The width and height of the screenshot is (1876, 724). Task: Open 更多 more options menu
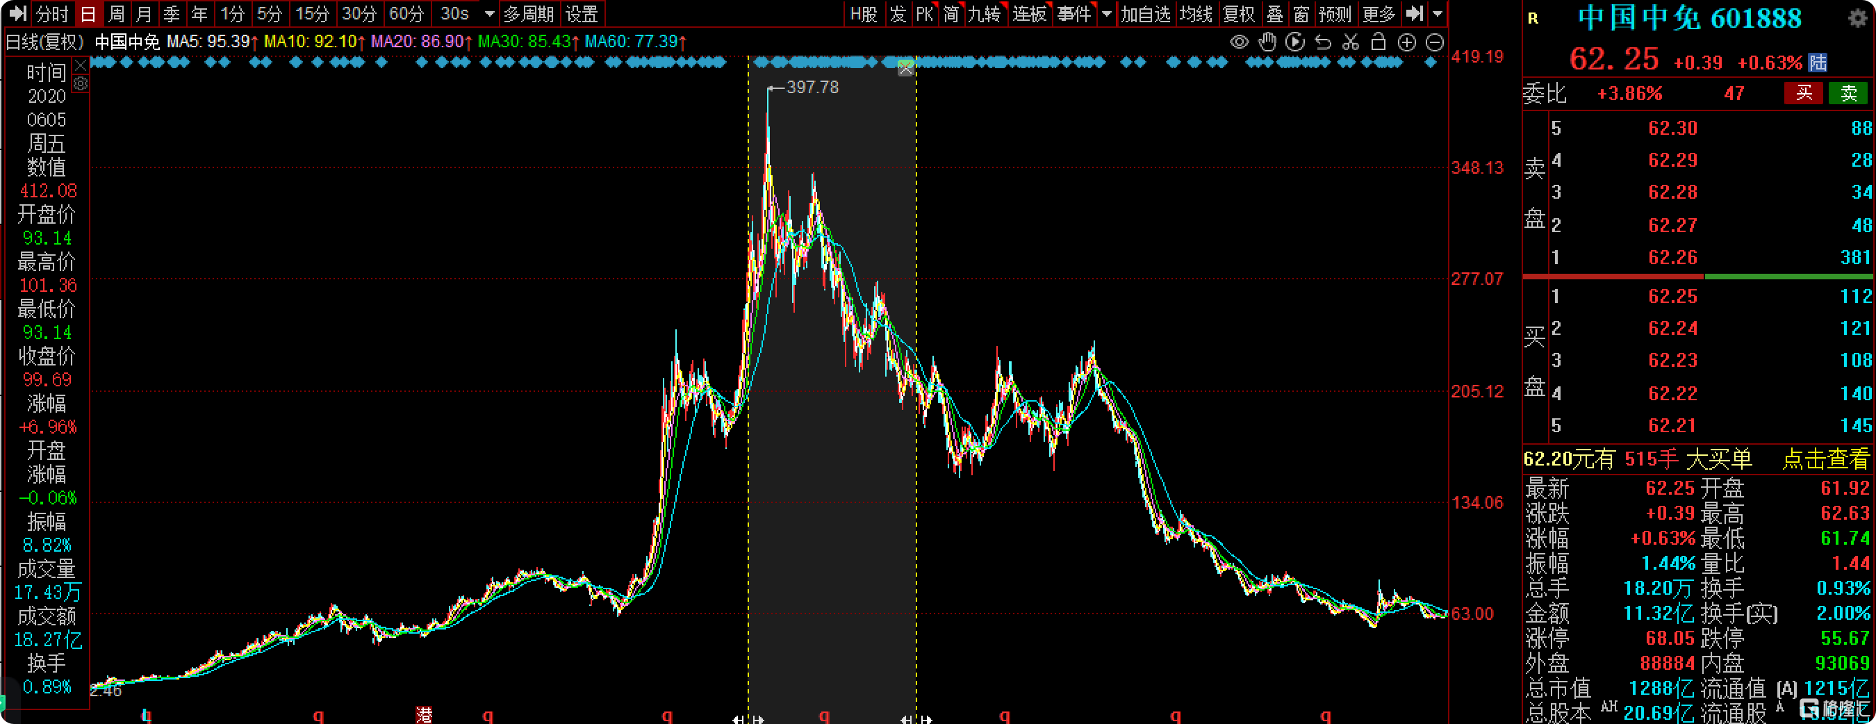[1379, 13]
